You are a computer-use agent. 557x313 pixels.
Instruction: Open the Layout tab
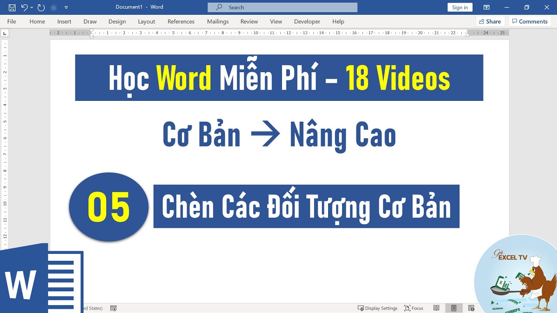[x=146, y=21]
